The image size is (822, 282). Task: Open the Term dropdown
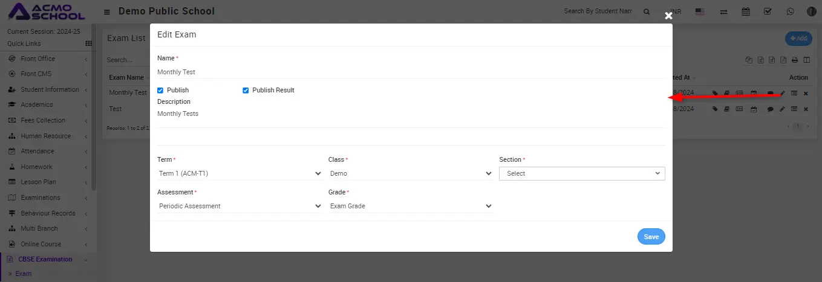[239, 173]
